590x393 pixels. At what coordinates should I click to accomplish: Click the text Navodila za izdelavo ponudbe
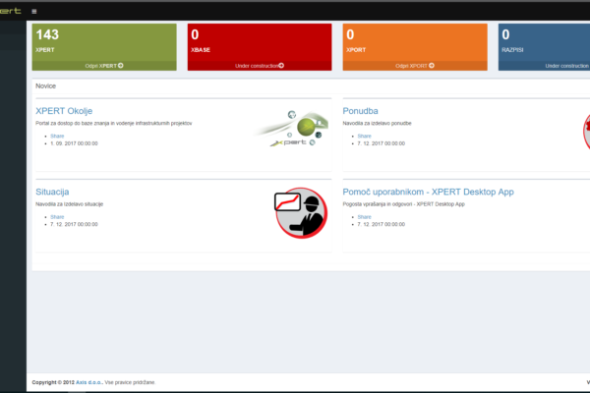coord(377,124)
